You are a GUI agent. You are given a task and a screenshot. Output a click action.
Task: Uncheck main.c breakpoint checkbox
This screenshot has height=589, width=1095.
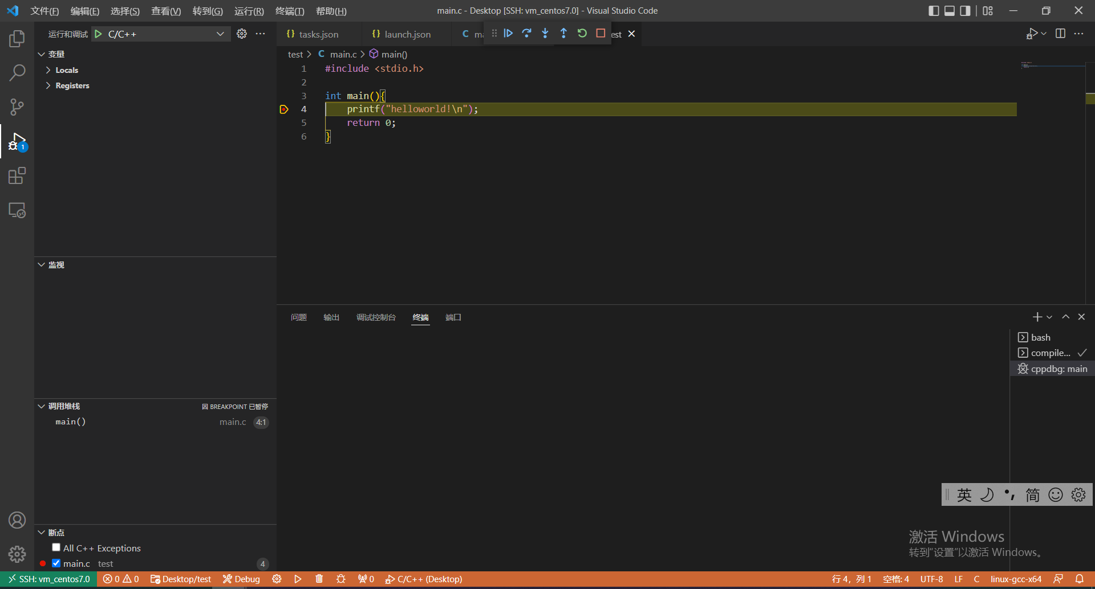[x=56, y=563]
